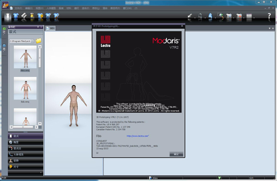
Task: Open the 人体线条 category in left panel
Action: [25, 155]
